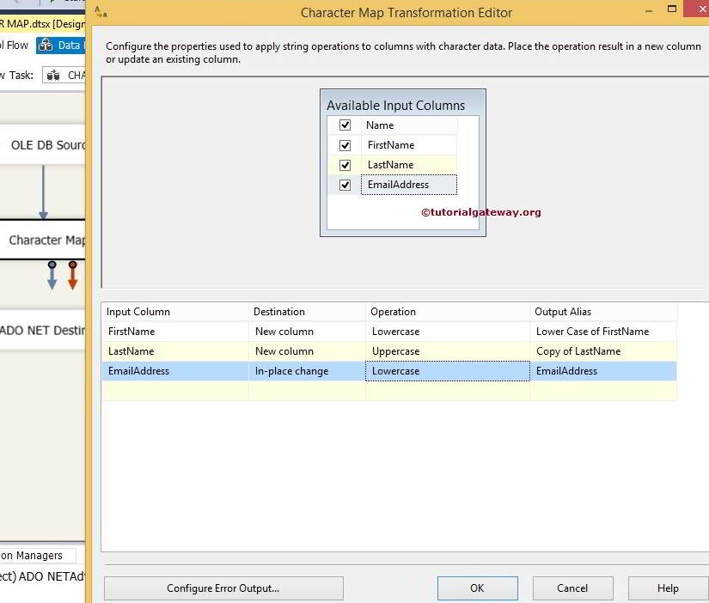Screen dimensions: 709x603
Task: Click the ADO NET connection manager entry
Action: 43,578
